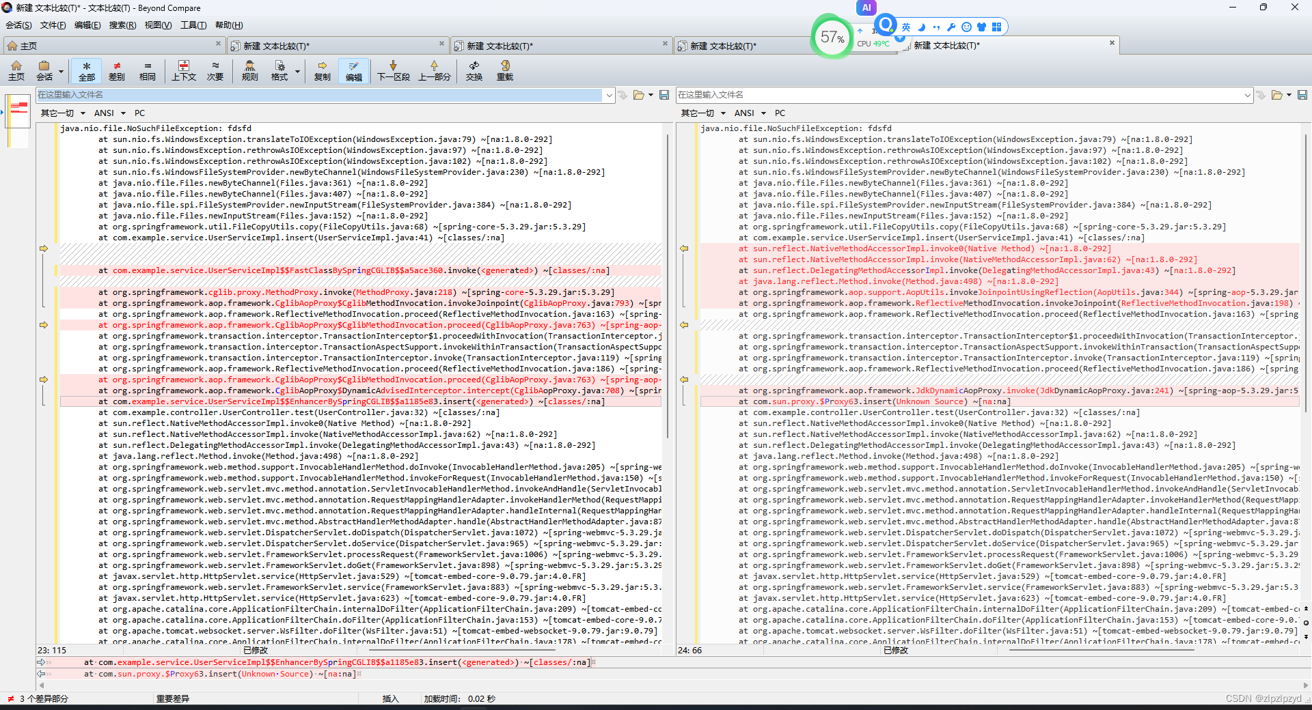Expand the 会话 sessions dropdown arrow
The width and height of the screenshot is (1312, 710).
tap(61, 71)
